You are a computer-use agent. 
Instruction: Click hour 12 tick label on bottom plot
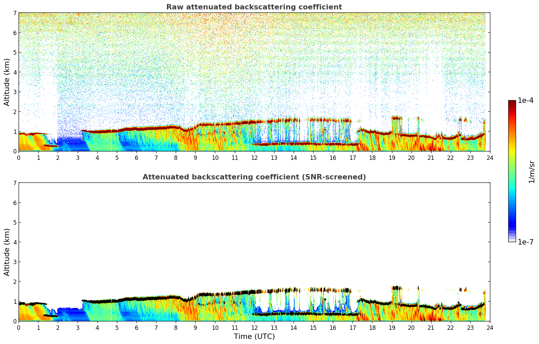pos(254,328)
